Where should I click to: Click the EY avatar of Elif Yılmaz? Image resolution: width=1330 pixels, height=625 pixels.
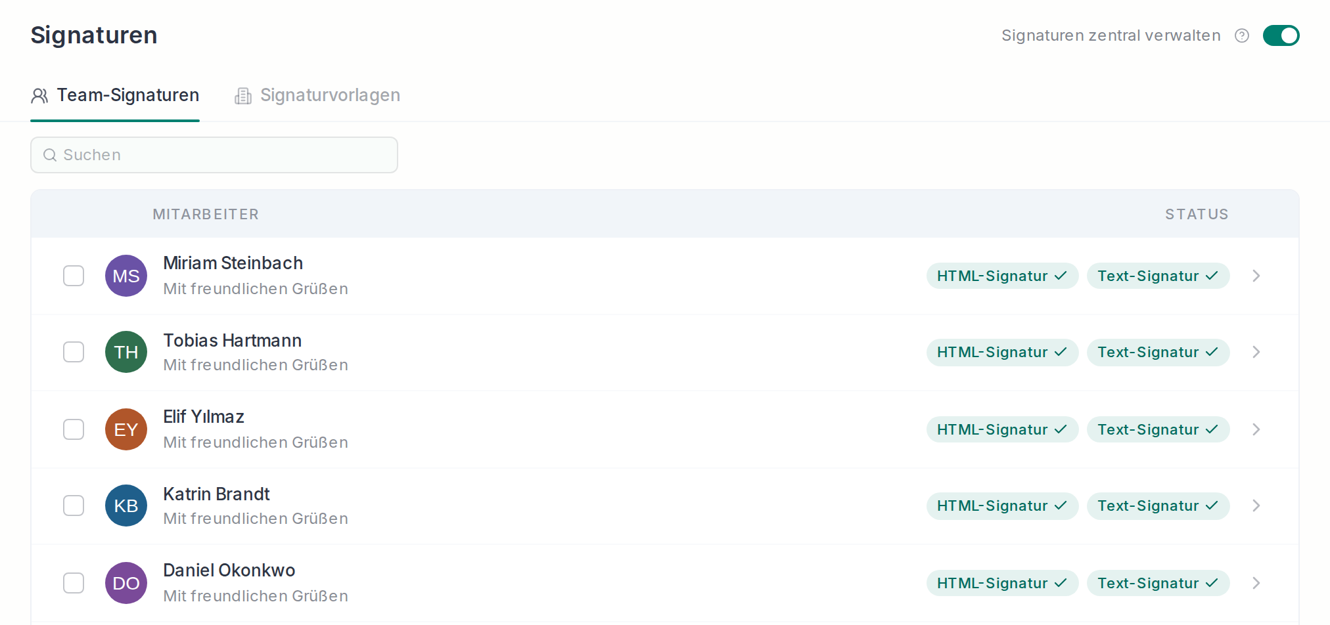[x=126, y=429]
